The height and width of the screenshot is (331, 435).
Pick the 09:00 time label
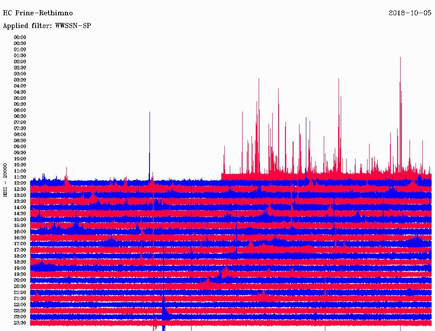click(x=20, y=147)
